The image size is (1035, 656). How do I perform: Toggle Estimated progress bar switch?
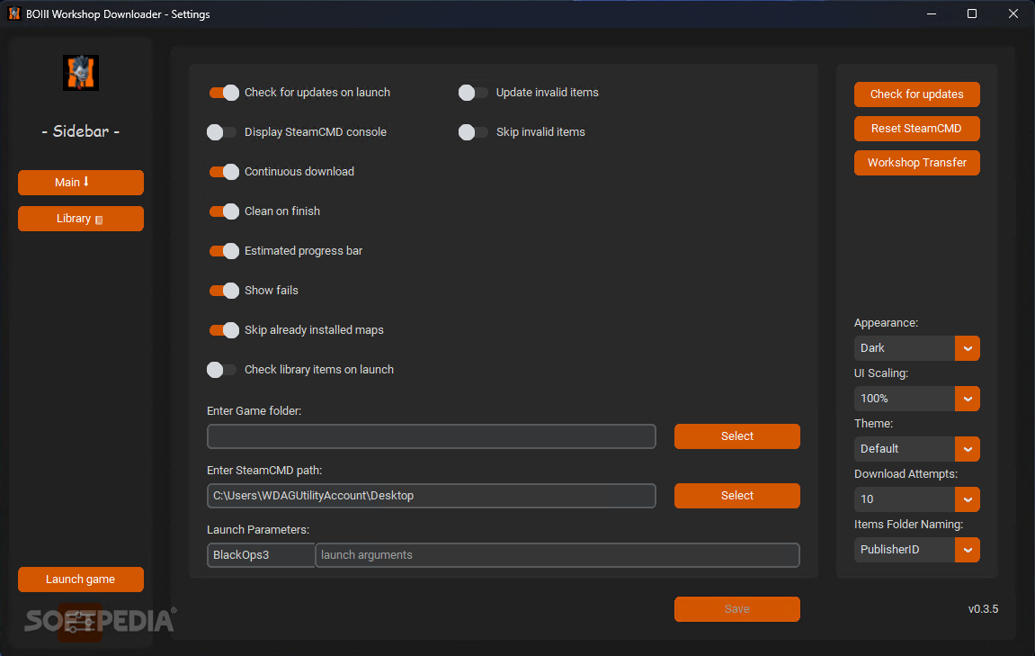(x=224, y=251)
